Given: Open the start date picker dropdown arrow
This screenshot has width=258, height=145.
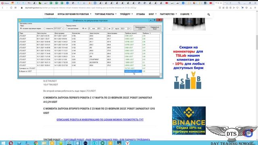Looking at the screenshot, I should [106, 29].
